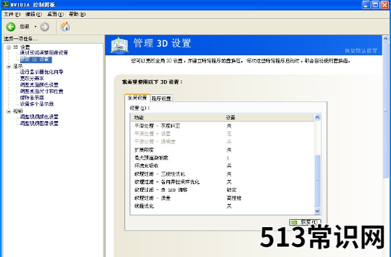
Task: Select 纹理过滤 - 三线性优化 row
Action: point(222,174)
